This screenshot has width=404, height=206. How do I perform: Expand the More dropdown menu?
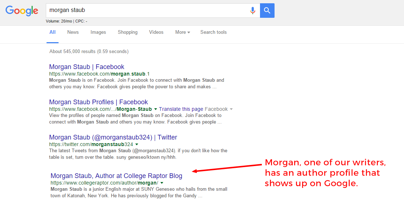pyautogui.click(x=183, y=32)
